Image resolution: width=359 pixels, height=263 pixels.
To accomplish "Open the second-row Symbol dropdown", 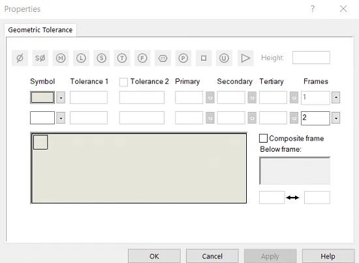I will (61, 118).
